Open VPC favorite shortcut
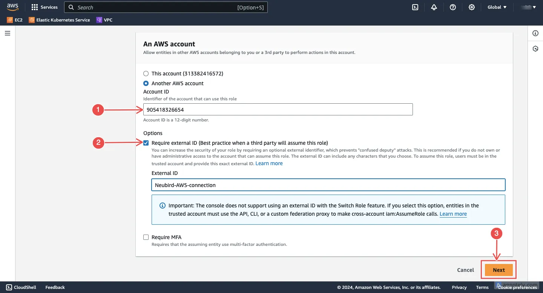This screenshot has height=293, width=543. [x=104, y=20]
